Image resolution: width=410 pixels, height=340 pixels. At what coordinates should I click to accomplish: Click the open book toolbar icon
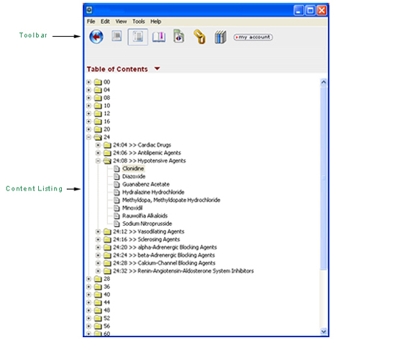[x=159, y=37]
